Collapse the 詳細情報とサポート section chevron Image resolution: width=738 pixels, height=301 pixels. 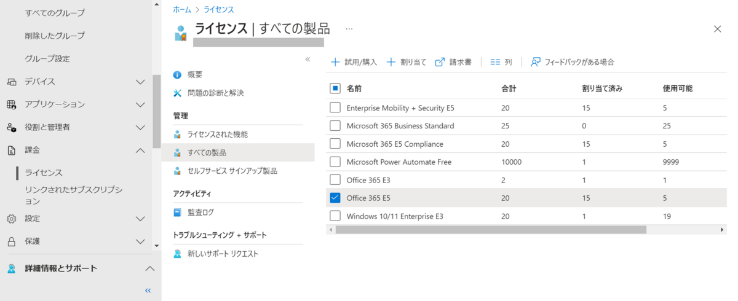coord(149,268)
